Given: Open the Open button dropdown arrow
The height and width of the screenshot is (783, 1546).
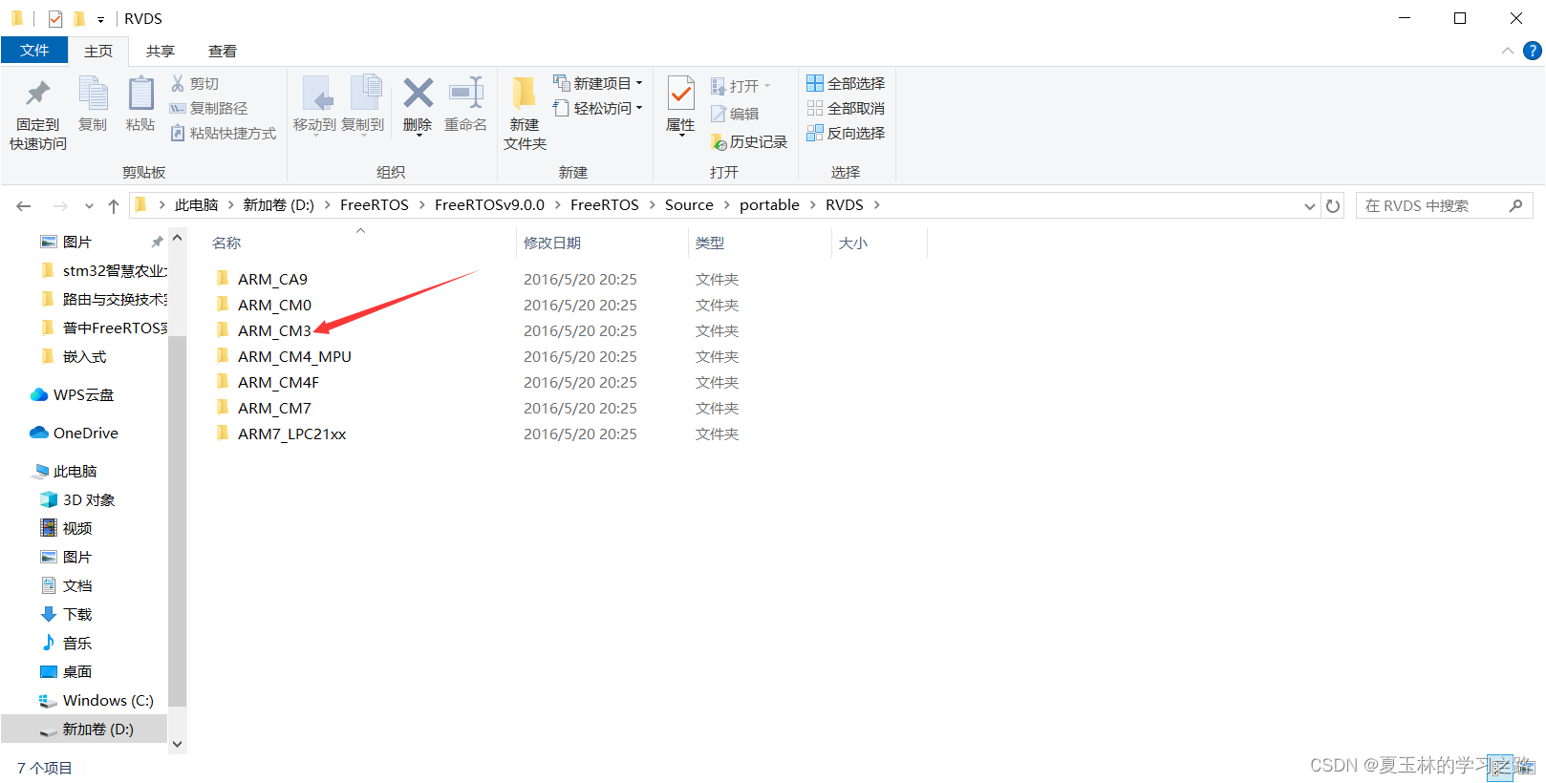Looking at the screenshot, I should [767, 86].
